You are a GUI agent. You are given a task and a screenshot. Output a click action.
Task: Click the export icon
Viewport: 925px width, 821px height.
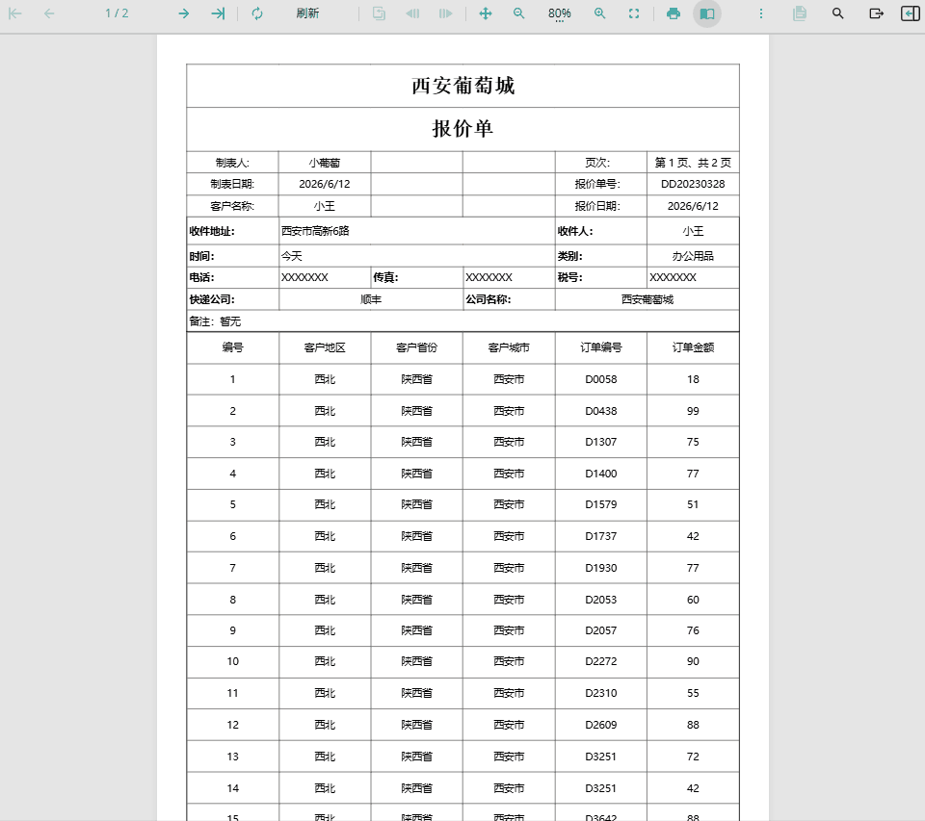tap(876, 13)
